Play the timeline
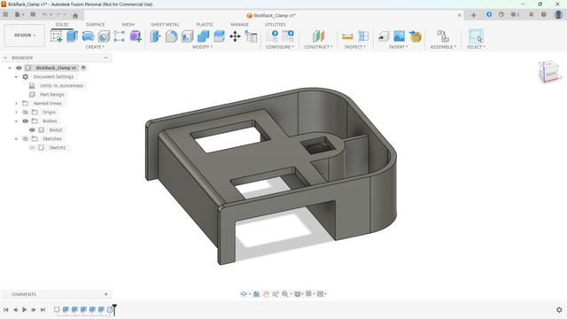 pyautogui.click(x=25, y=309)
